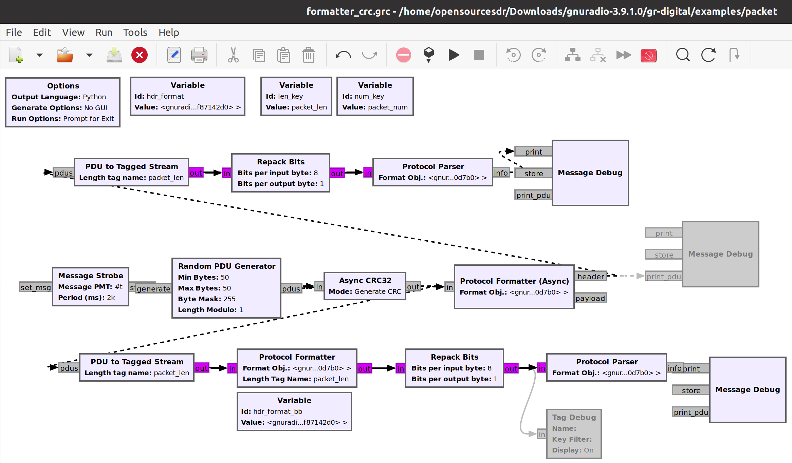Expand the New file dropdown arrow

pos(40,55)
